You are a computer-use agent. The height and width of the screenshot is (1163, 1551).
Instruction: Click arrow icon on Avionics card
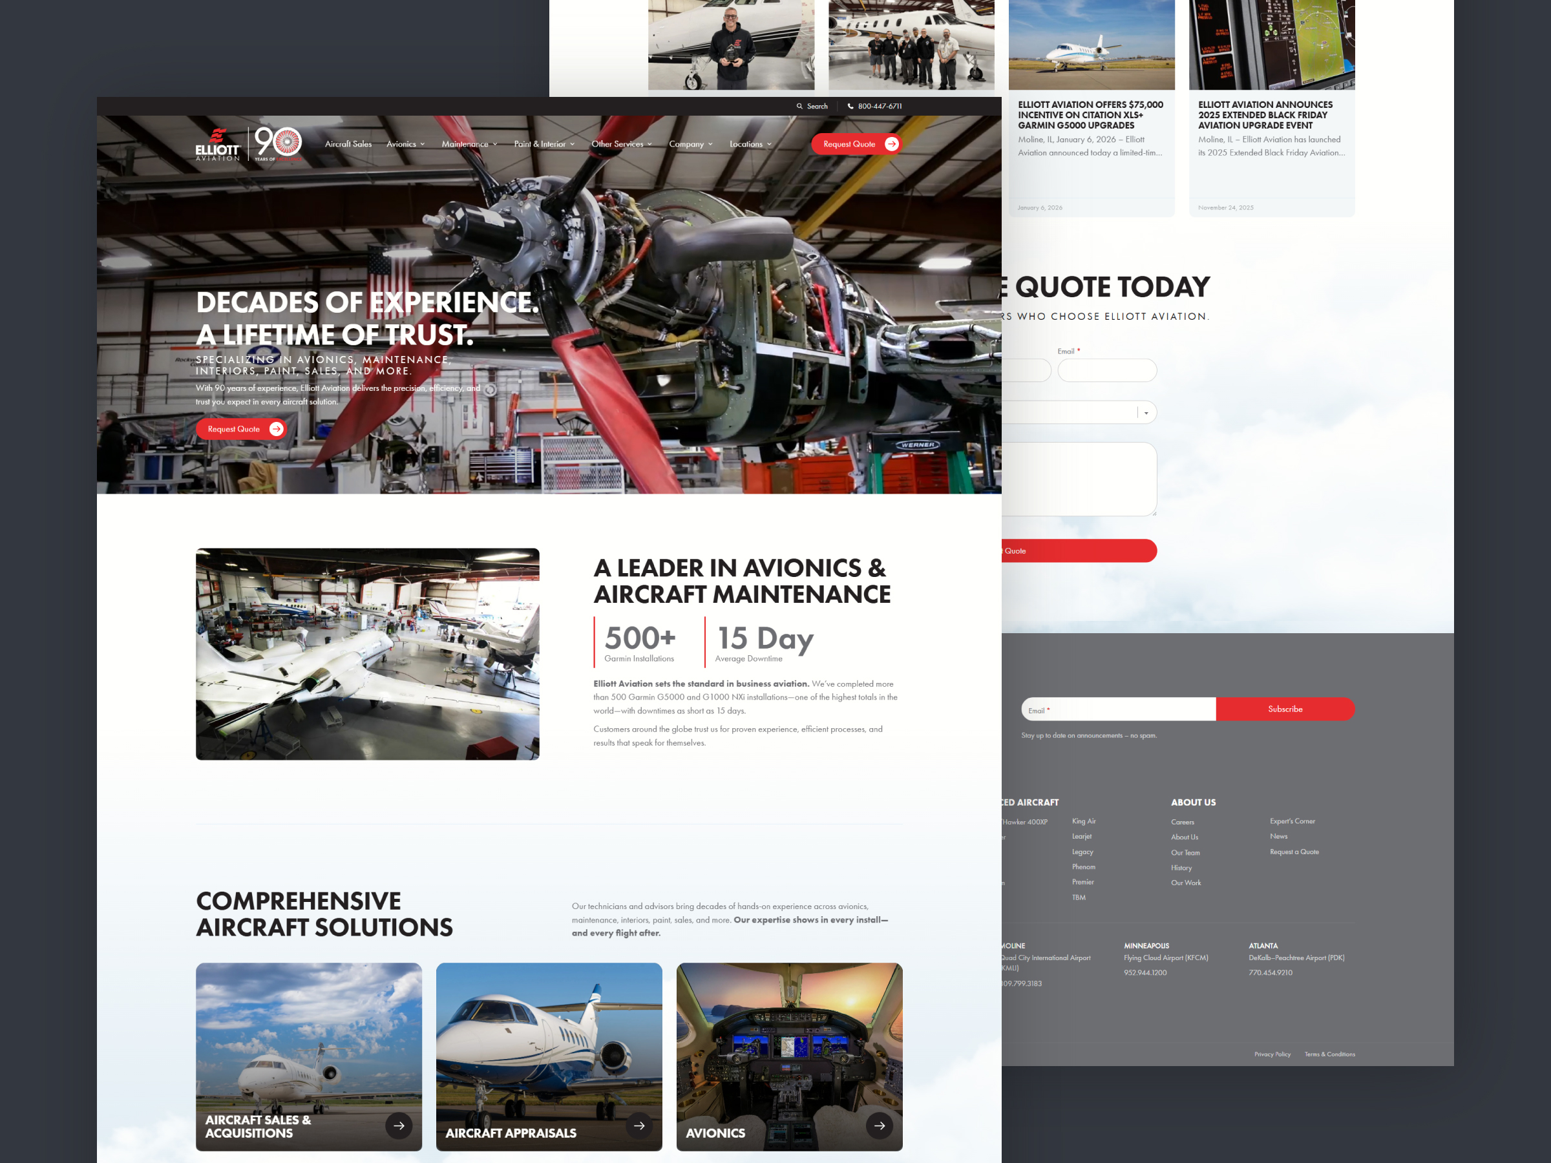[x=880, y=1125]
